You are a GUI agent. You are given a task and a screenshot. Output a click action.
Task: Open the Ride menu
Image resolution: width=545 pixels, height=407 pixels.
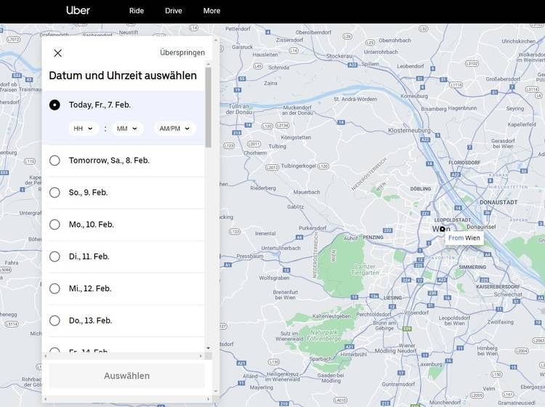[137, 11]
